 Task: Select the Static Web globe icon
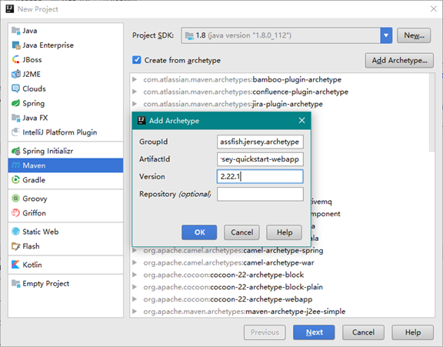(16, 232)
